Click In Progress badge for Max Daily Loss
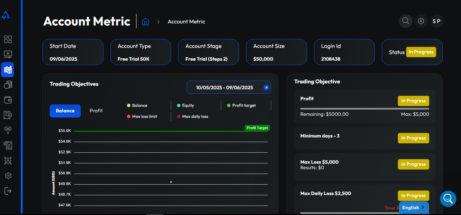 tap(413, 196)
